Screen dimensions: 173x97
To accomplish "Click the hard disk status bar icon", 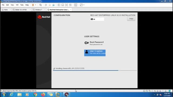I will tap(144, 91).
